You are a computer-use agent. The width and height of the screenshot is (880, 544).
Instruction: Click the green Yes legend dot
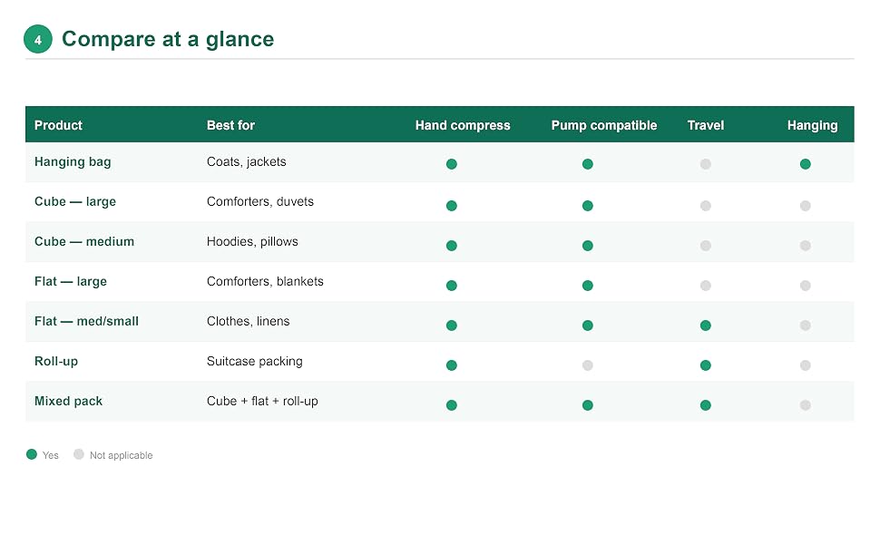(x=32, y=454)
